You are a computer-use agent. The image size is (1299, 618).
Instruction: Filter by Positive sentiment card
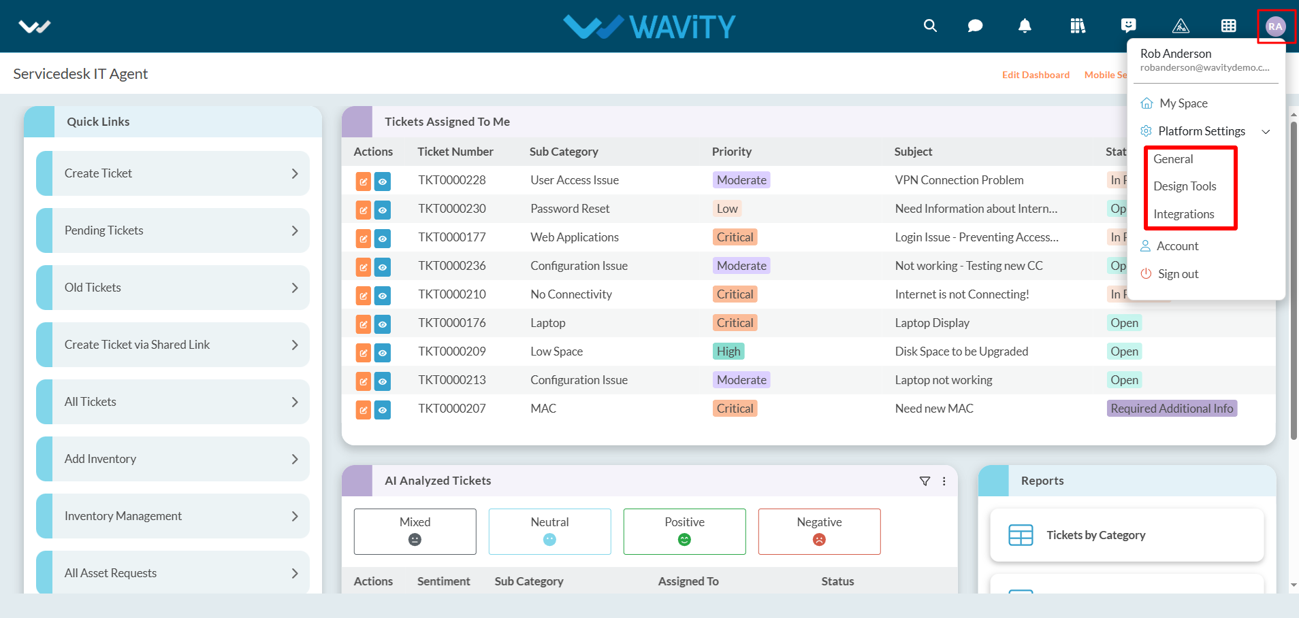click(684, 532)
